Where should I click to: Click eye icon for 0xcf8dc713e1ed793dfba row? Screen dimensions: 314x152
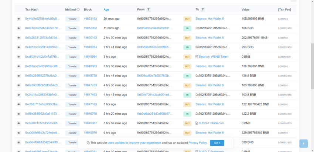pos(18,104)
